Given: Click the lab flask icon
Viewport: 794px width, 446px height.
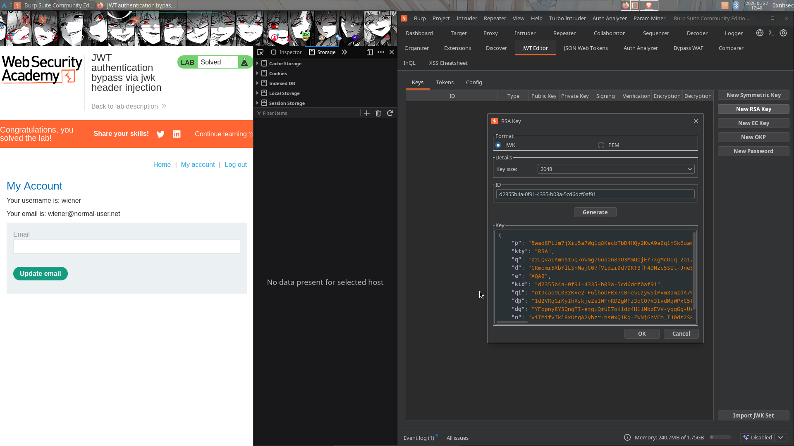Looking at the screenshot, I should tap(244, 62).
